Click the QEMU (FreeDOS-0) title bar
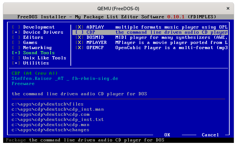 [x=118, y=8]
